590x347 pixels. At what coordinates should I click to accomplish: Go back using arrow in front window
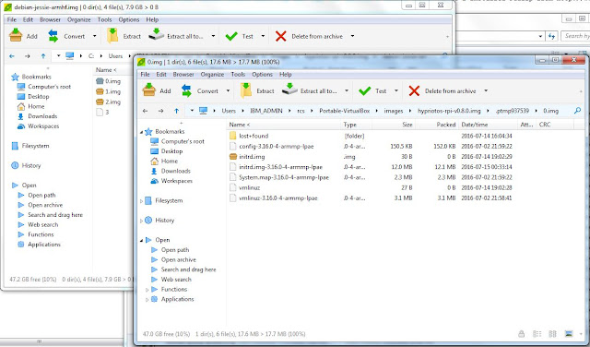[146, 111]
